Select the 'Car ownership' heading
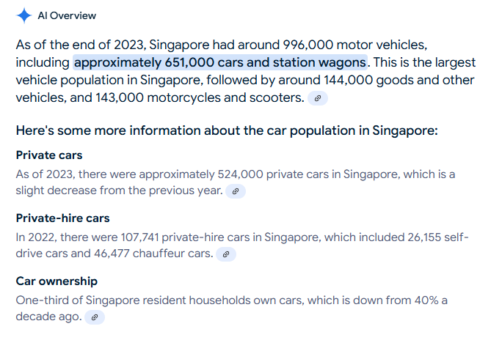 57,281
